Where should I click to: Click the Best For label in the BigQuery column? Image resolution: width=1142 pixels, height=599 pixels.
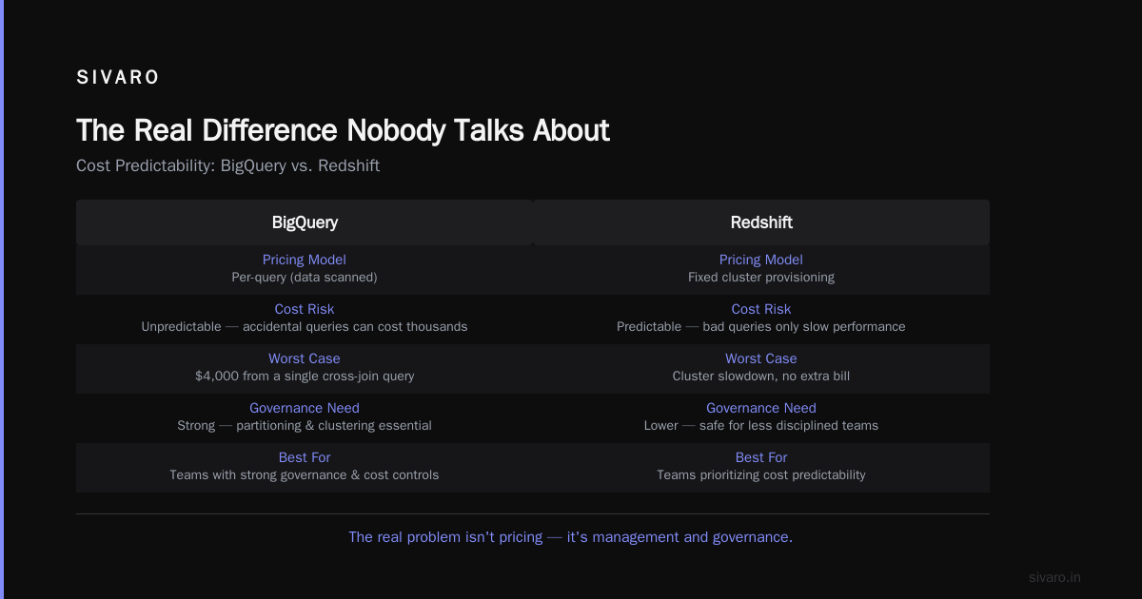[305, 457]
